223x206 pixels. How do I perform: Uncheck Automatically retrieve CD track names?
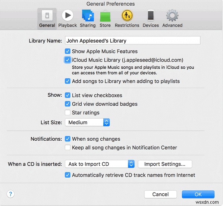(x=67, y=175)
